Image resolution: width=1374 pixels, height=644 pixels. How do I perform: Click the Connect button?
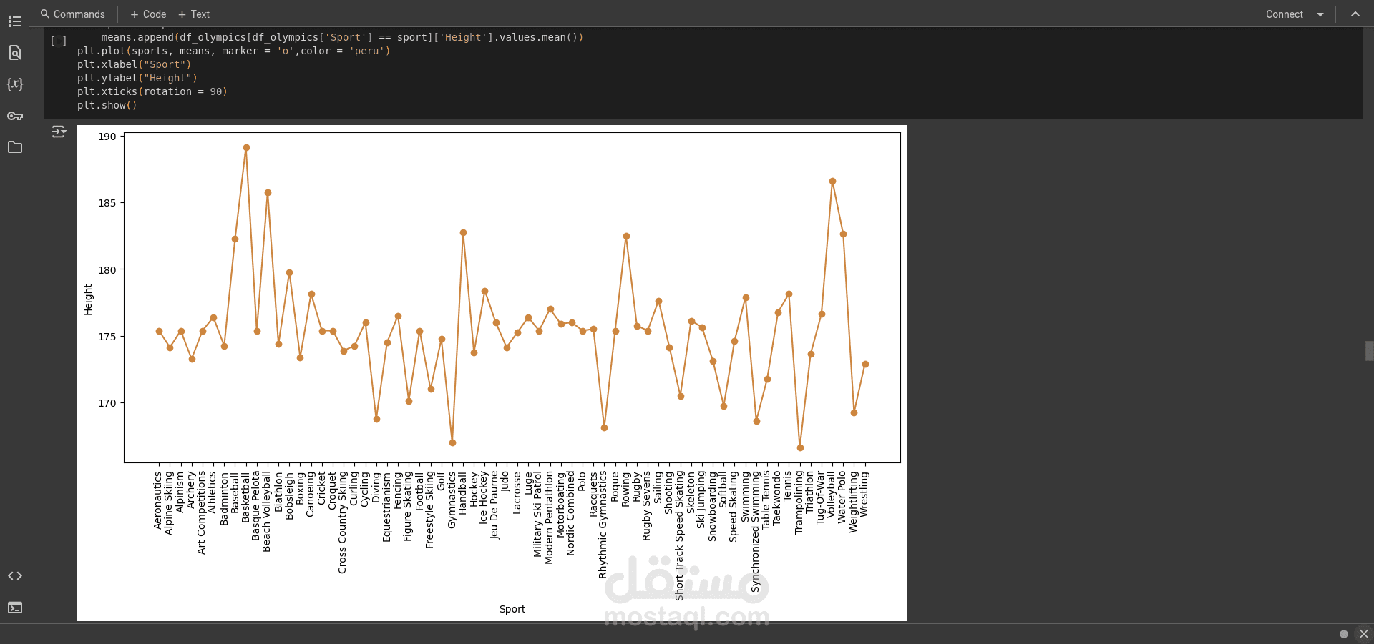(x=1285, y=14)
